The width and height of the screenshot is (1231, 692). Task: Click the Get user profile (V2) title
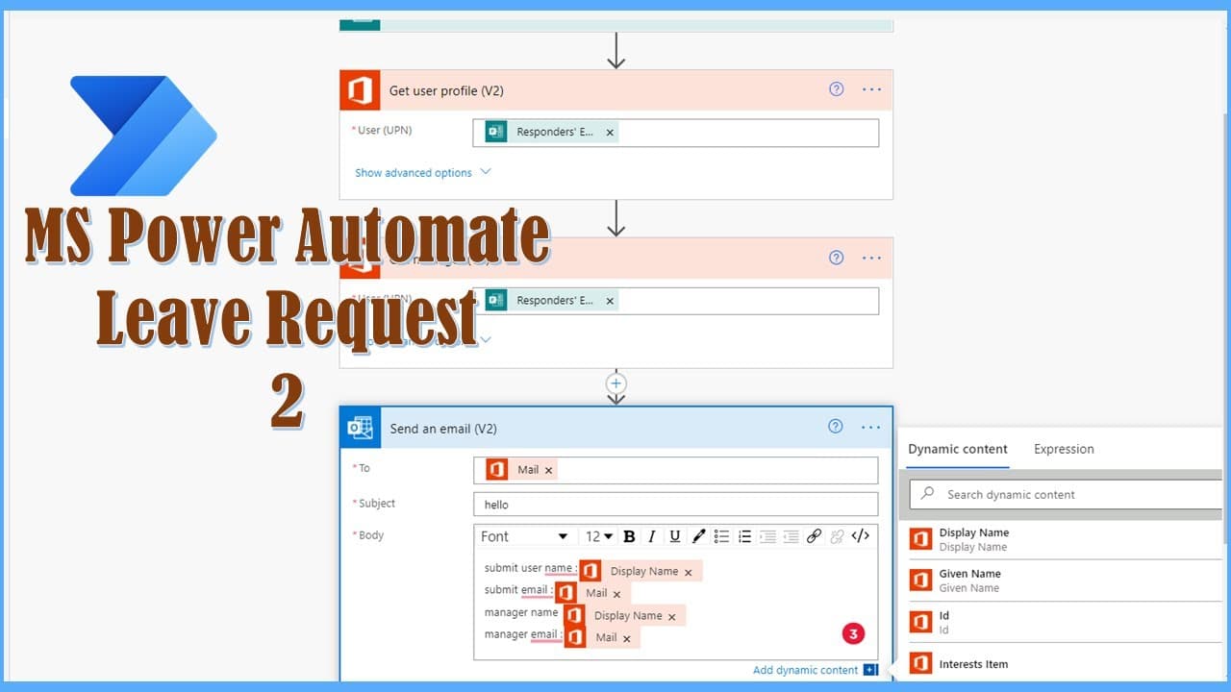446,90
